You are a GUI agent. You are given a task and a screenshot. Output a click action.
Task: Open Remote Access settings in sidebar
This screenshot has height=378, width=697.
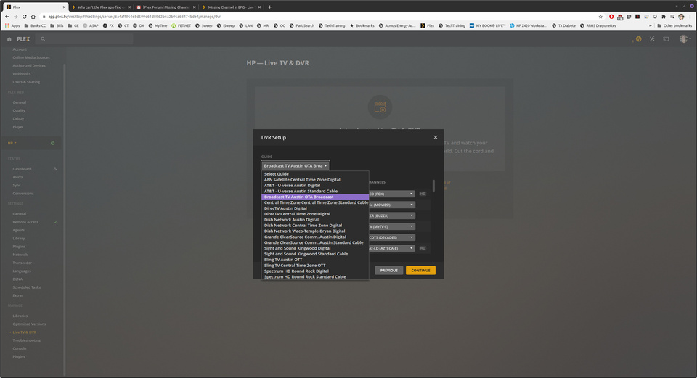pyautogui.click(x=25, y=222)
